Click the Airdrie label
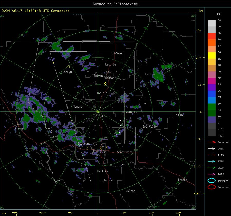This screenshot has width=231, height=216. (101, 137)
